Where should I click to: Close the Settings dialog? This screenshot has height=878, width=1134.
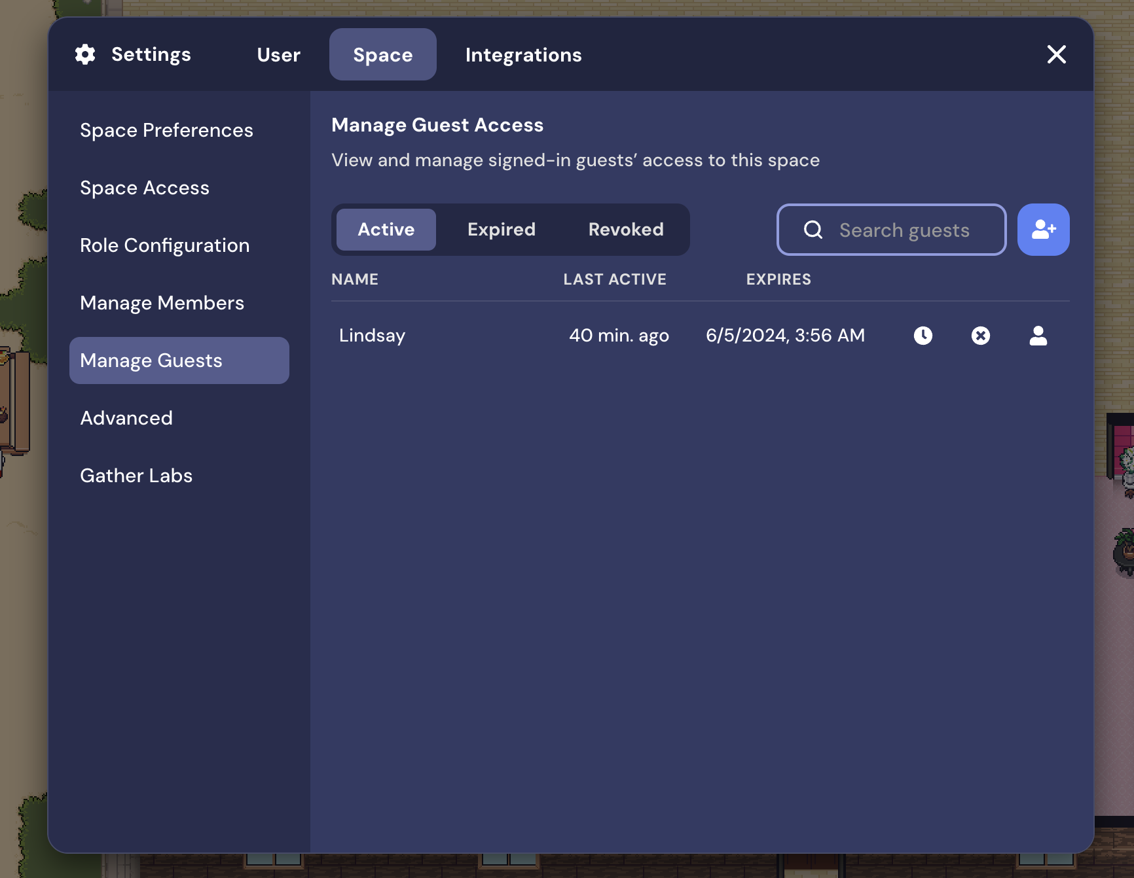tap(1057, 54)
